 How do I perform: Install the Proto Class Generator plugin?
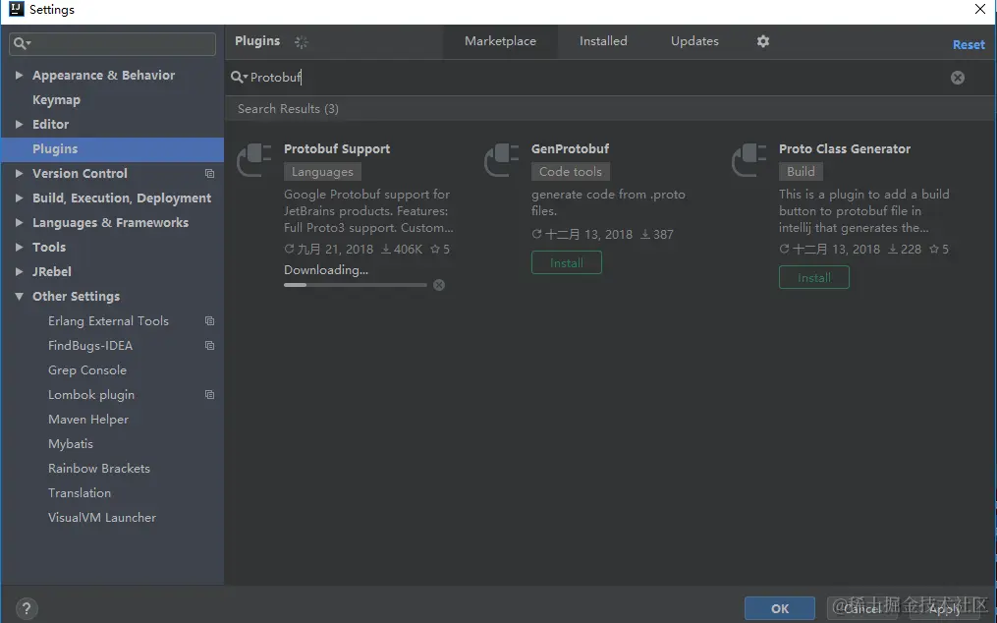[x=814, y=277]
